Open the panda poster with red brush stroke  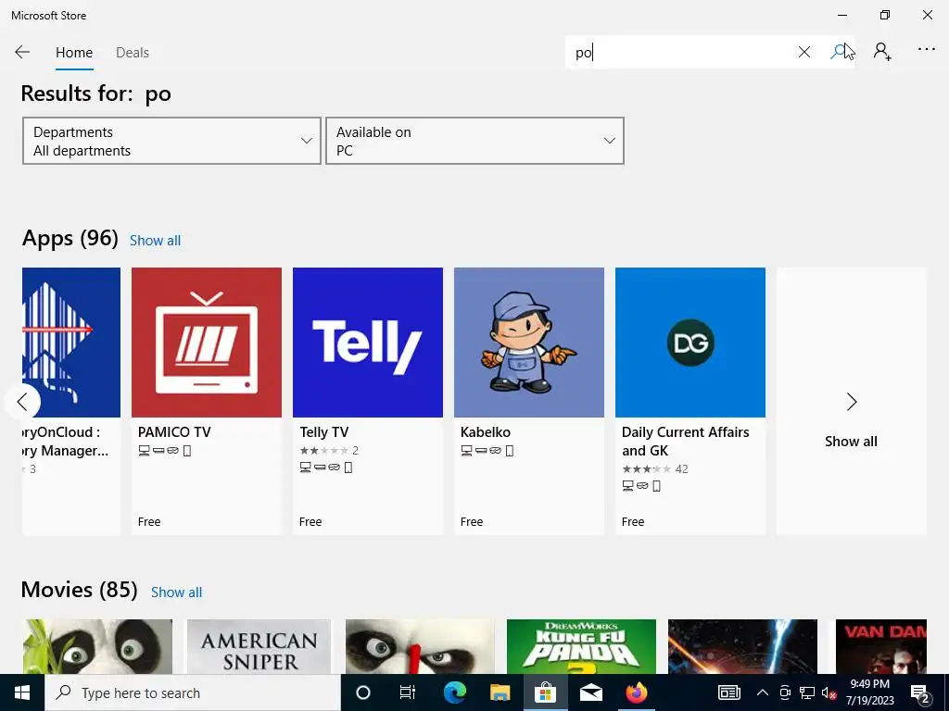tap(420, 646)
